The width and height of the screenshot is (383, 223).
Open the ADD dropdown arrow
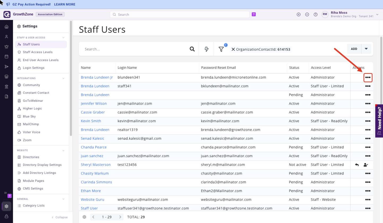(366, 49)
